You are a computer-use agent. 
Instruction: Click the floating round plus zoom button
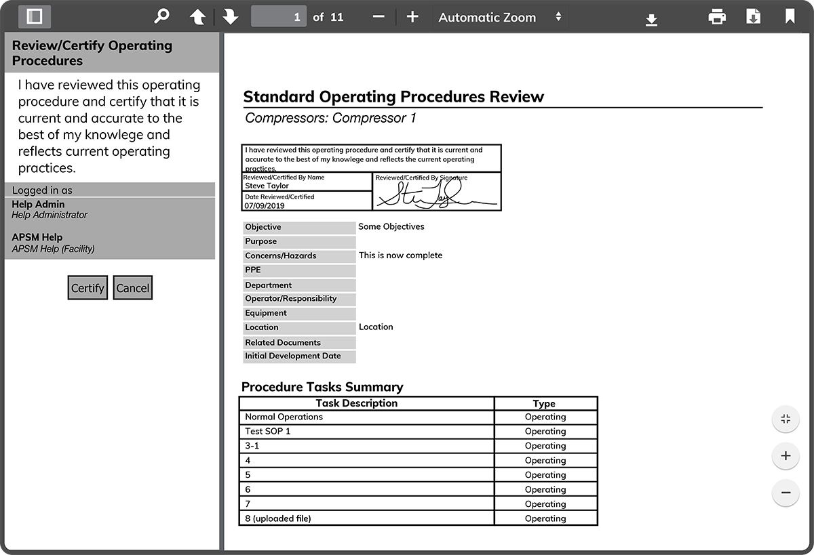[786, 456]
